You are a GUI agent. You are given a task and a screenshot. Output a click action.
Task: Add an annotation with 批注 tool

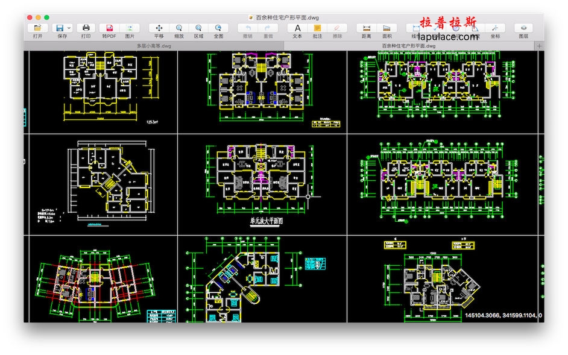(x=317, y=28)
